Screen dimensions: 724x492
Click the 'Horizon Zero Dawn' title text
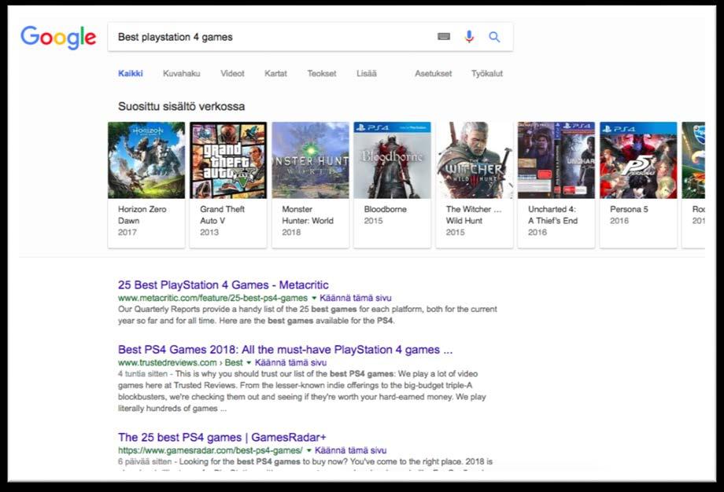click(142, 215)
